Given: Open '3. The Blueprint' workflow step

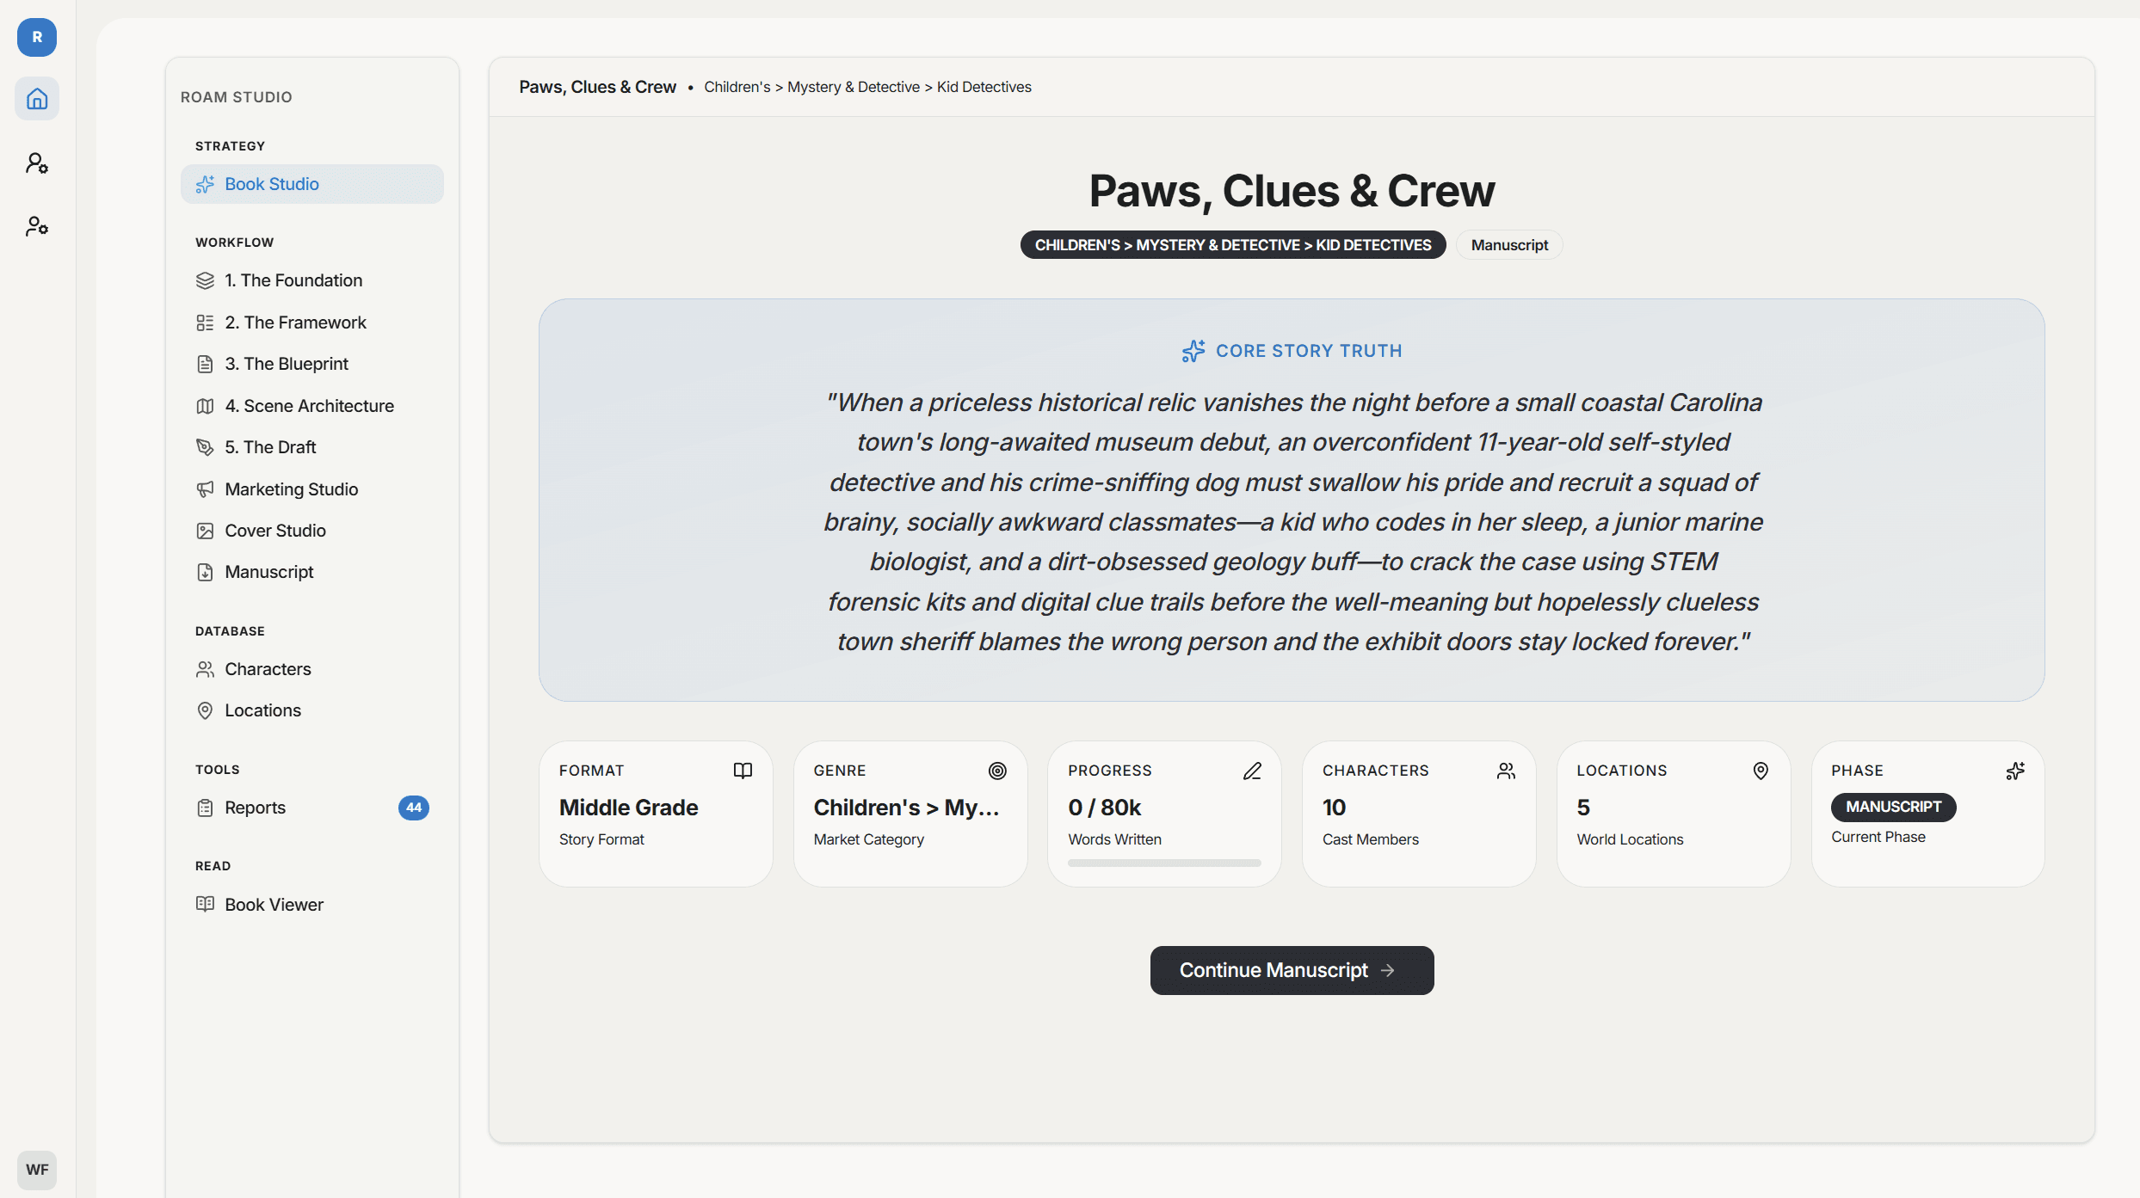Looking at the screenshot, I should (x=286, y=364).
